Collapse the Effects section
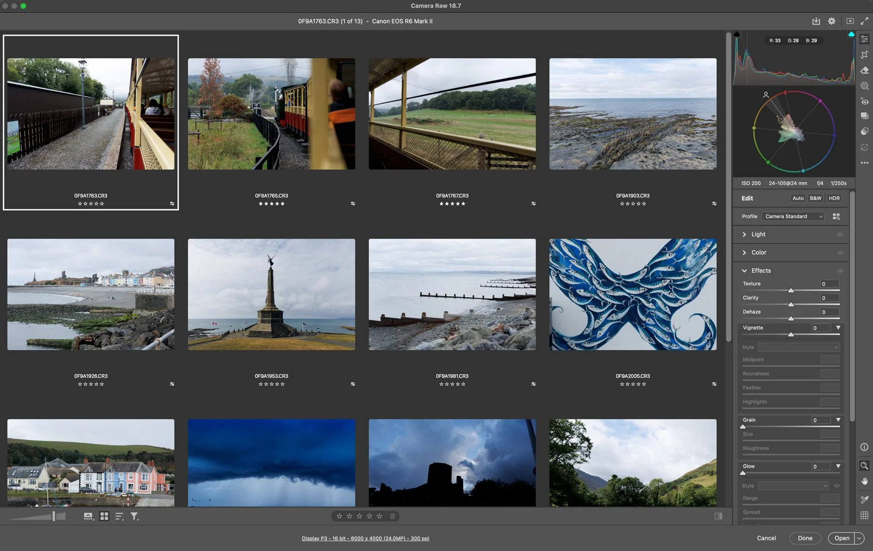The width and height of the screenshot is (873, 551). [x=744, y=271]
